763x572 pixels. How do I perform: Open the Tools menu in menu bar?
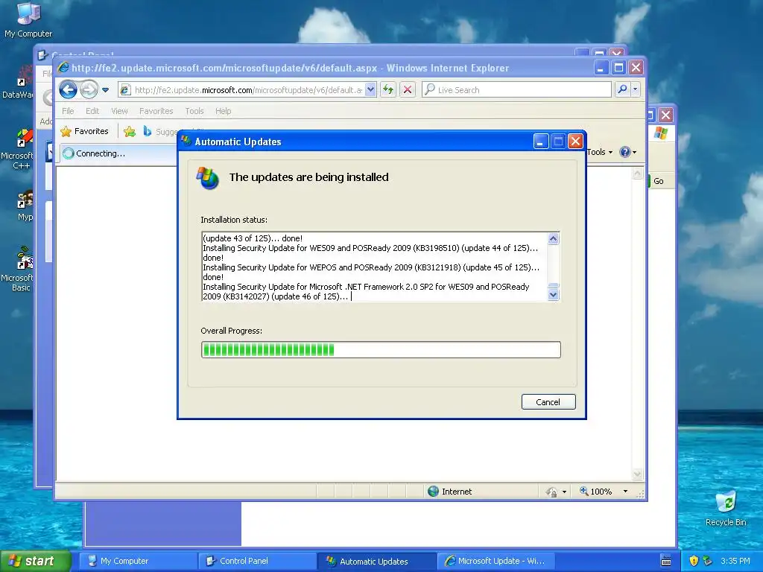click(194, 111)
